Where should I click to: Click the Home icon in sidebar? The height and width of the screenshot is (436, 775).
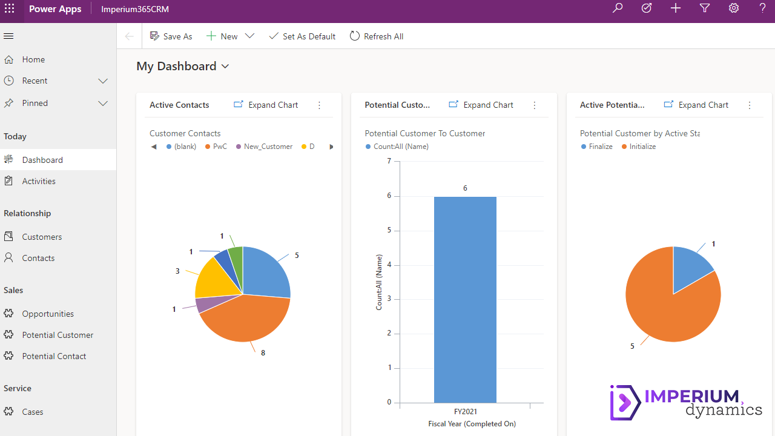(x=8, y=59)
